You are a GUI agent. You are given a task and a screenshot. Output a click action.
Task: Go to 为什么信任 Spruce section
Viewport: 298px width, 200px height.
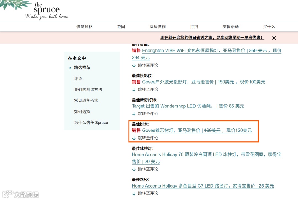(91, 123)
